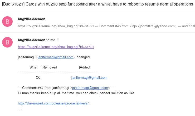
Task: Click the Bug 61621 subject heading
Action: point(97,4)
